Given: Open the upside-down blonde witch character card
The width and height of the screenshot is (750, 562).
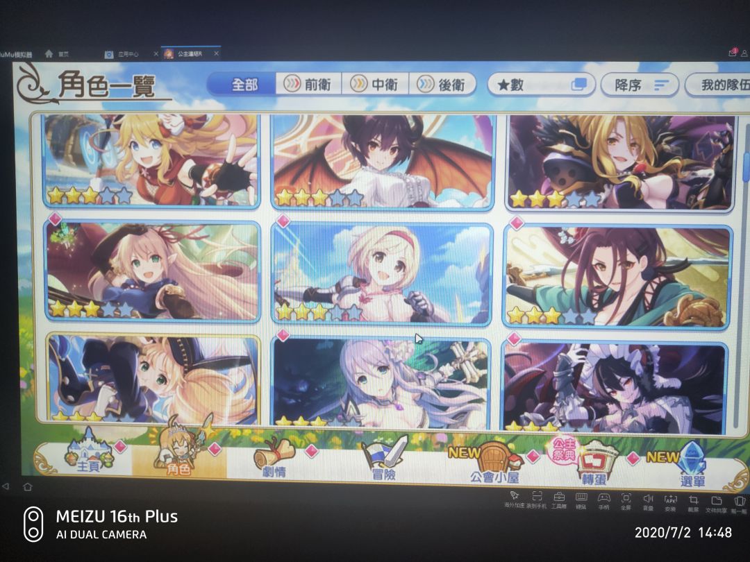Looking at the screenshot, I should tap(153, 379).
